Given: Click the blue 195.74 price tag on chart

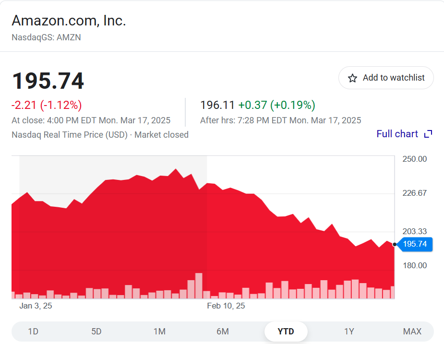Looking at the screenshot, I should click(x=414, y=244).
